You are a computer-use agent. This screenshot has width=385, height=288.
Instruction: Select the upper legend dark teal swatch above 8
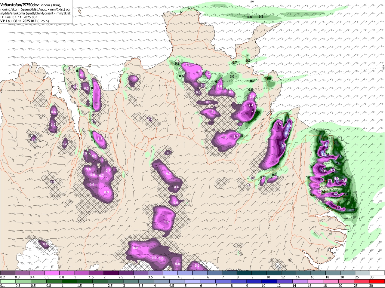245,273
